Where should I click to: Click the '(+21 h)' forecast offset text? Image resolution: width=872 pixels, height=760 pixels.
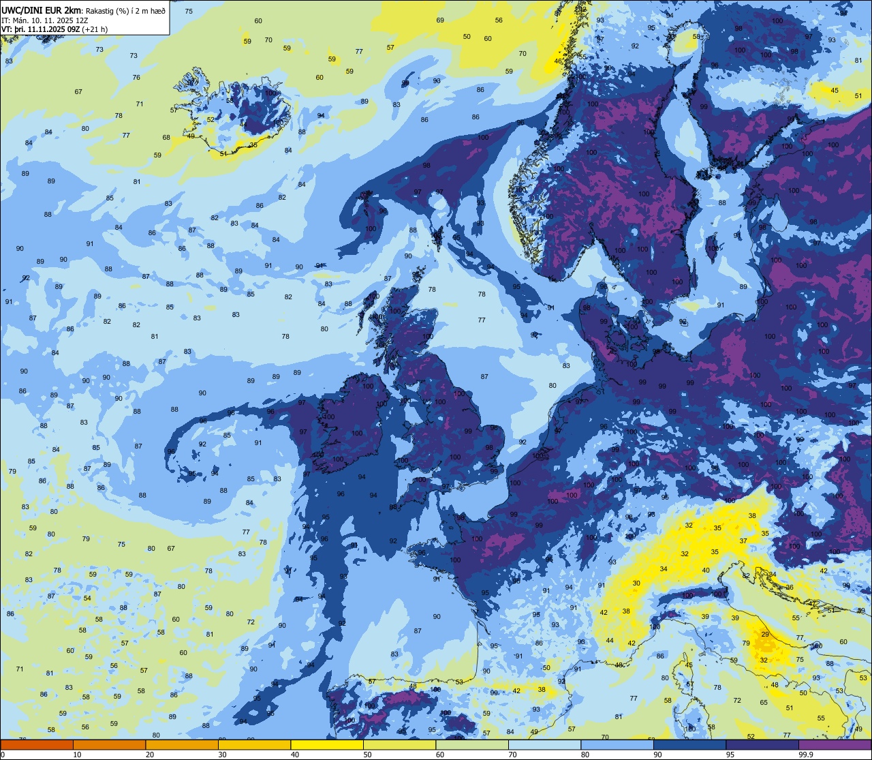95,29
